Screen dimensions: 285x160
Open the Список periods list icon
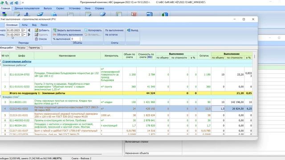point(37,39)
